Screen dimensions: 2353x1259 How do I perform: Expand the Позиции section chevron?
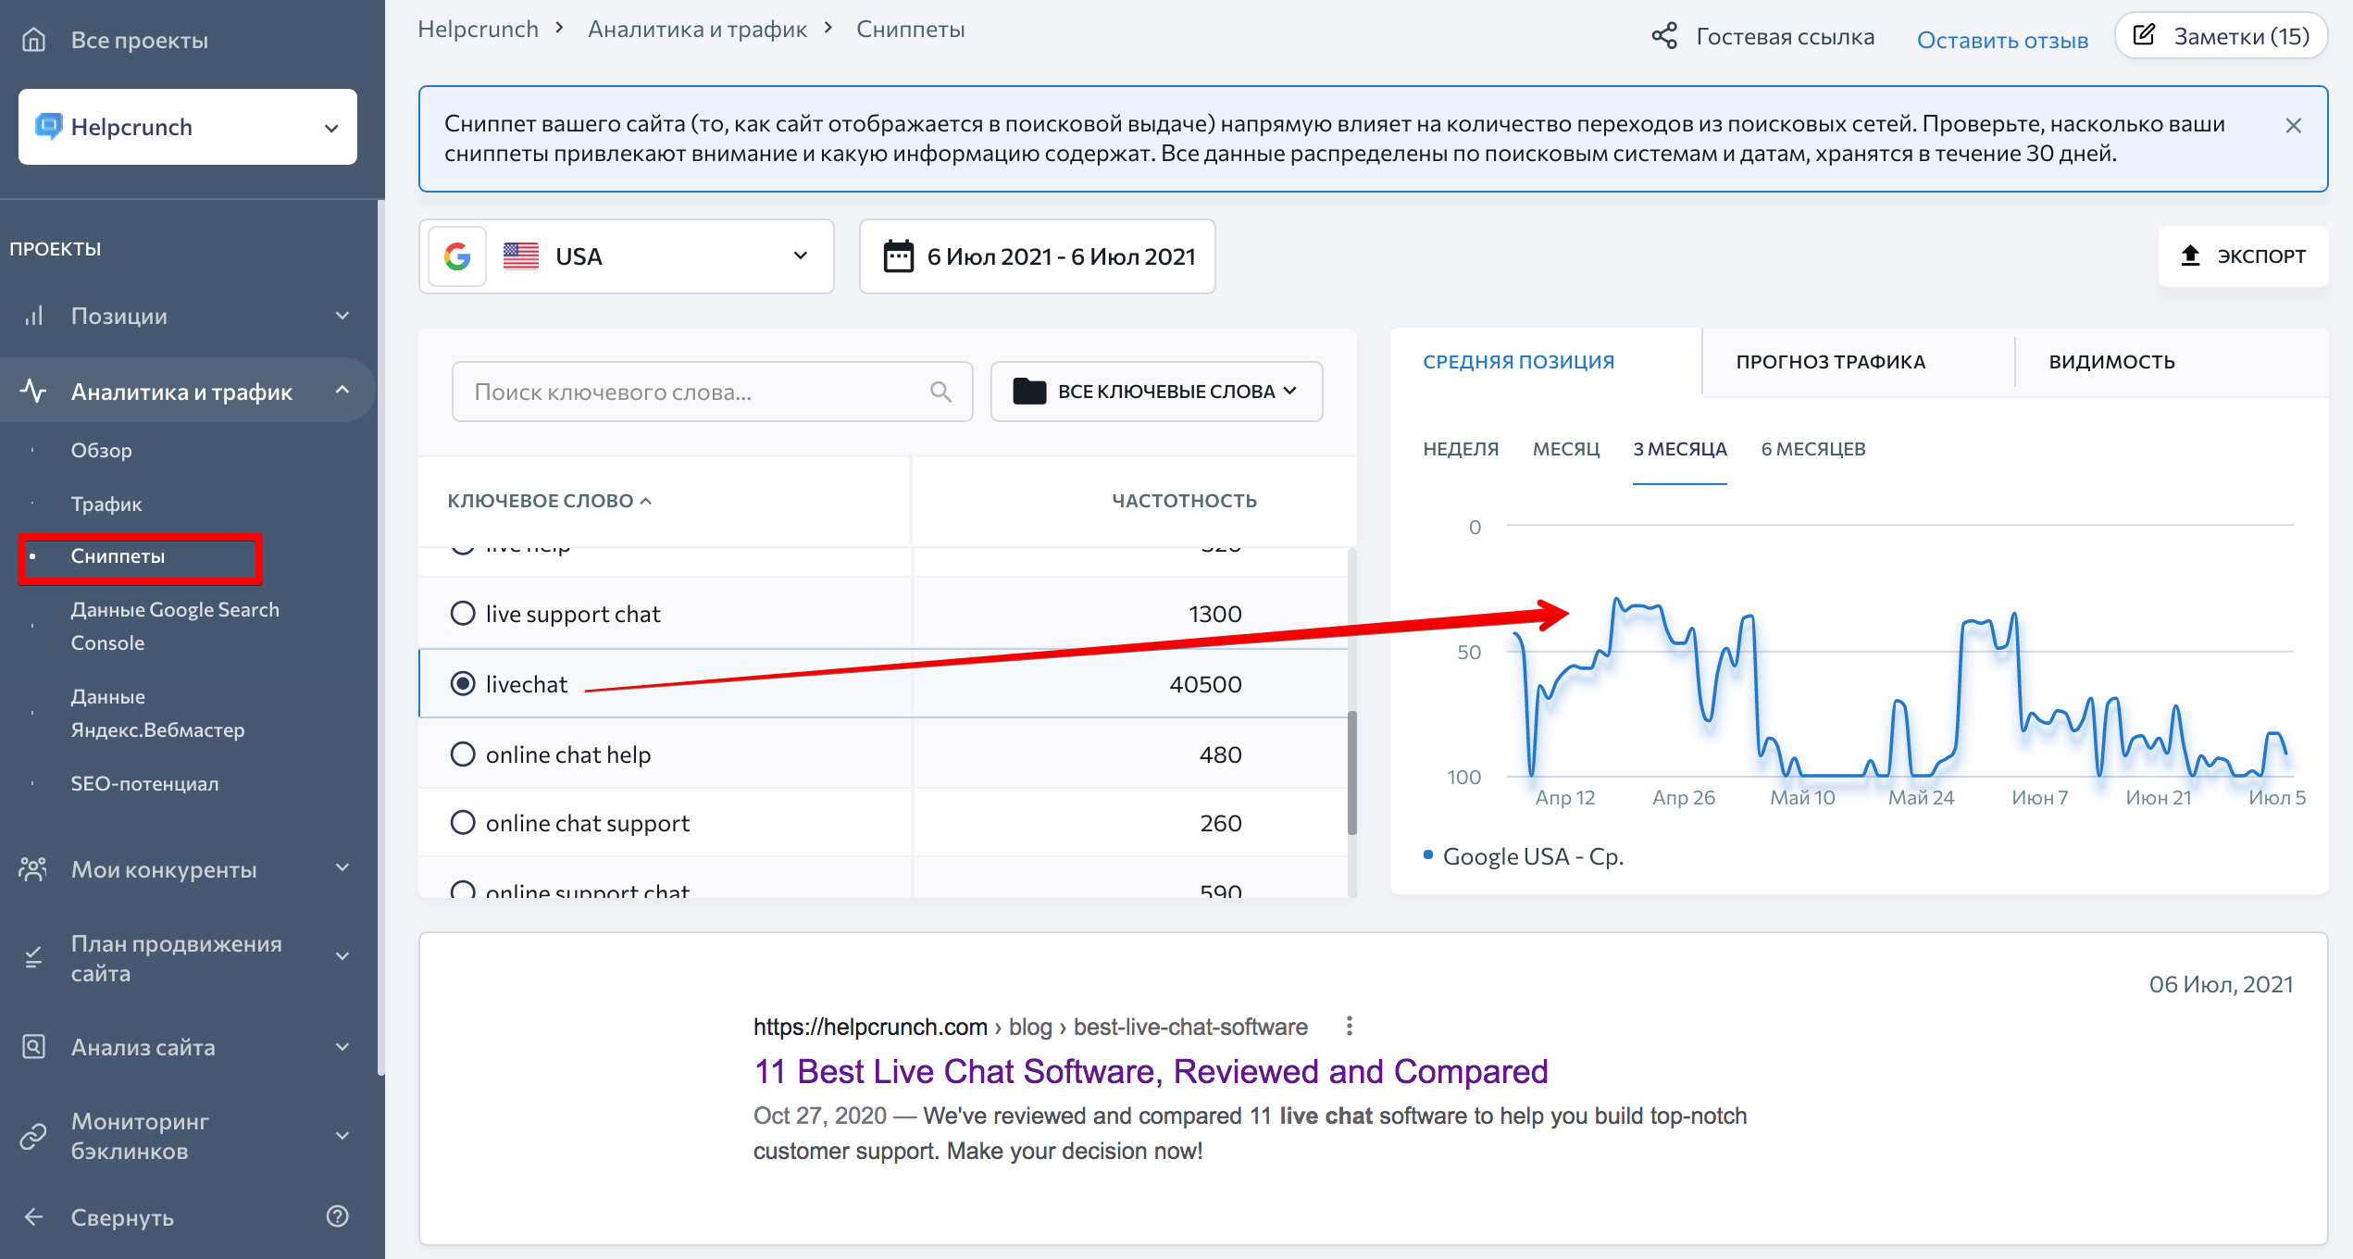click(342, 316)
